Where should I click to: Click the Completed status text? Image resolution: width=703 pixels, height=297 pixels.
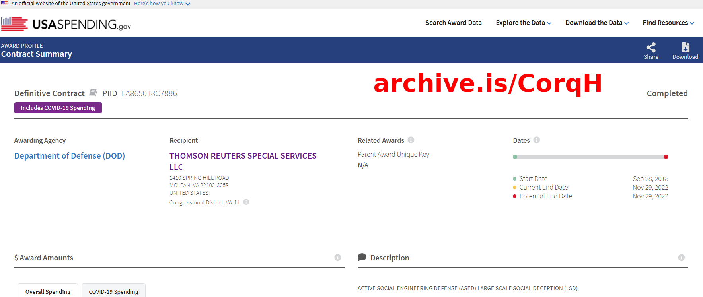(x=667, y=93)
